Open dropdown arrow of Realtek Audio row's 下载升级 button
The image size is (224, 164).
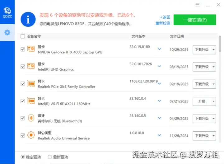coord(213,136)
